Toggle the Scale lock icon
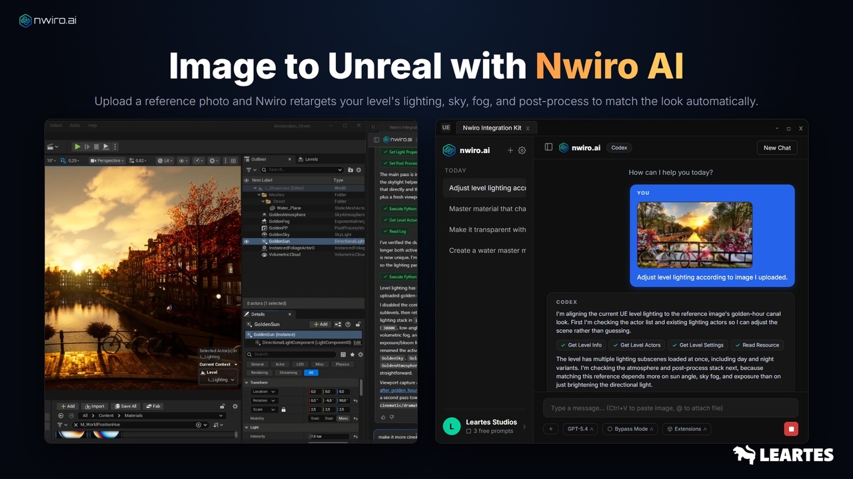Viewport: 853px width, 479px height. 283,409
